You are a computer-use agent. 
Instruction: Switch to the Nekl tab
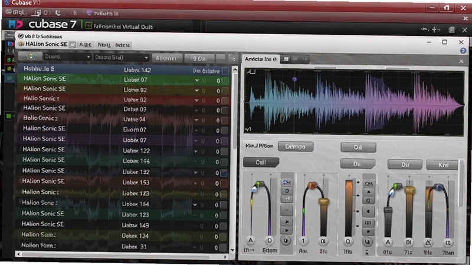tap(104, 45)
